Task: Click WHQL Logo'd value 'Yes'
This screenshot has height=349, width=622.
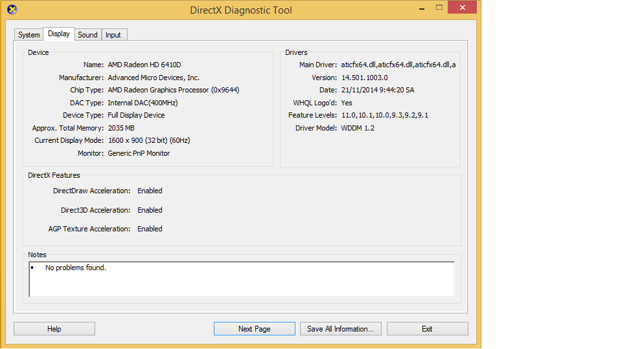Action: (x=347, y=103)
